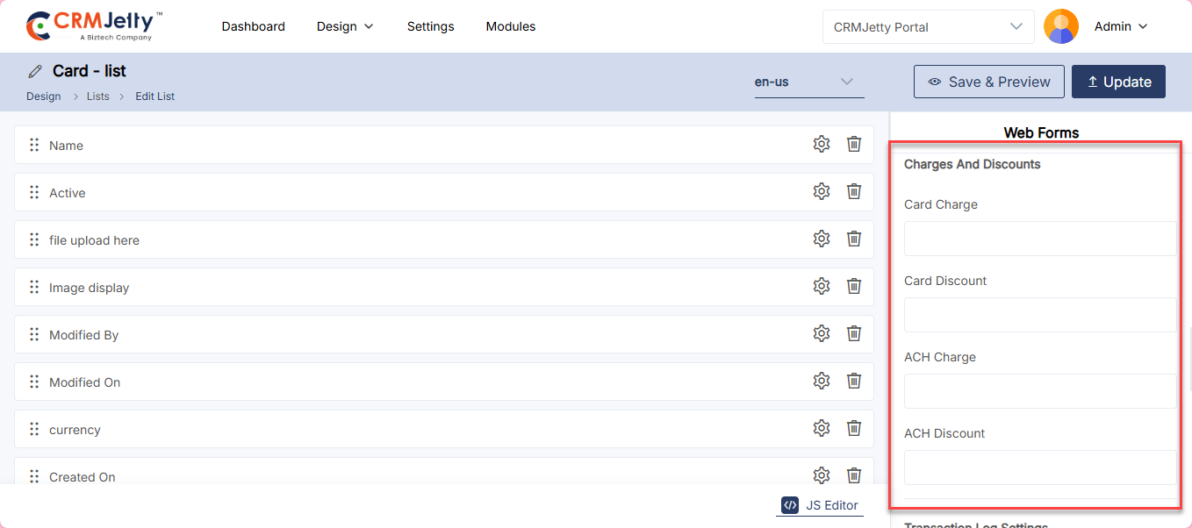The width and height of the screenshot is (1192, 528).
Task: Click the CRMJetty logo
Action: [95, 26]
